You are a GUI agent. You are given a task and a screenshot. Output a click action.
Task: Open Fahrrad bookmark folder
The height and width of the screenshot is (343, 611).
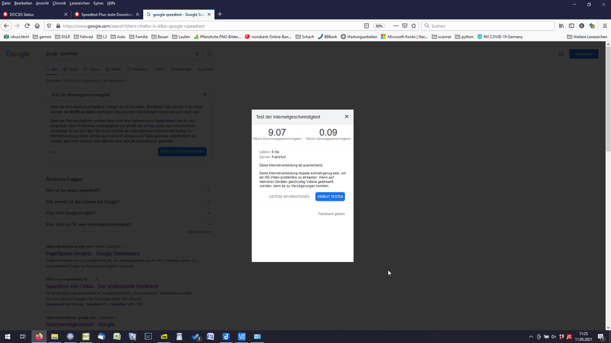click(x=83, y=37)
